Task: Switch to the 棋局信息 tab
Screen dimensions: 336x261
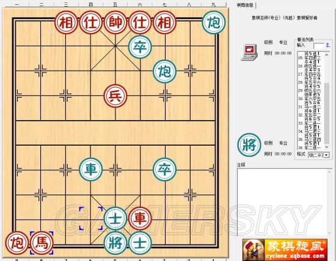Action: [245, 5]
